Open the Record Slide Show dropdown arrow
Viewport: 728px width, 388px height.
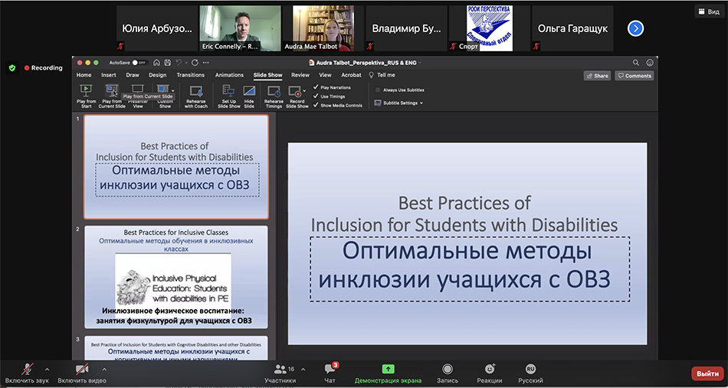pos(304,91)
